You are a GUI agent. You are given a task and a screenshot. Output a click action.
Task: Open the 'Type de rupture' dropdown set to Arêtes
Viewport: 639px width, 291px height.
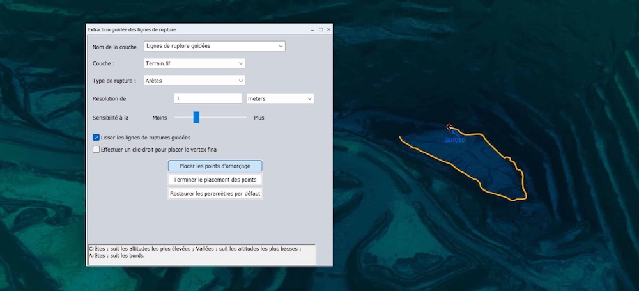click(x=194, y=81)
